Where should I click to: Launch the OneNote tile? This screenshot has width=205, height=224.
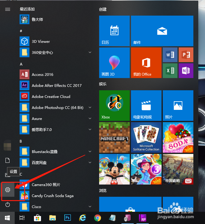(x=186, y=71)
